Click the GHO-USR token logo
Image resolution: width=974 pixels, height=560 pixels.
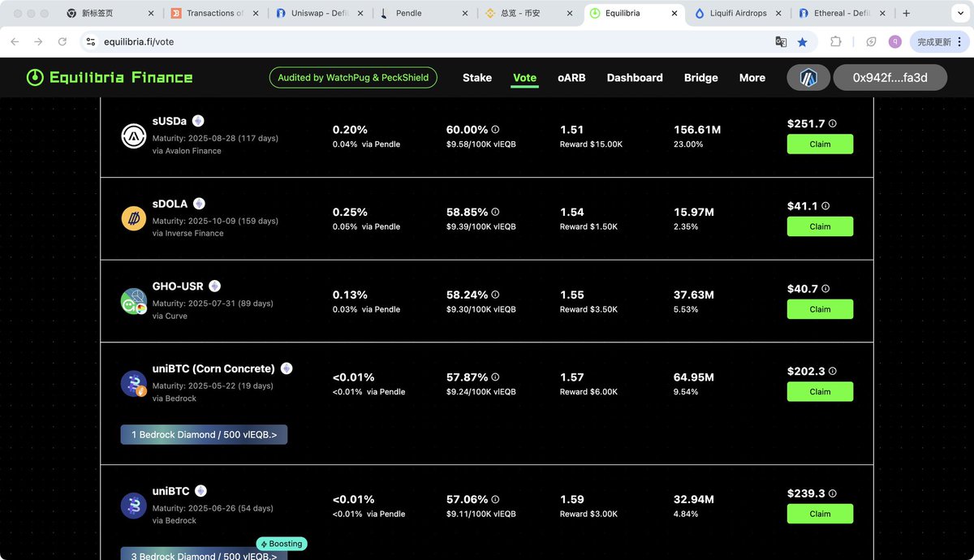133,301
